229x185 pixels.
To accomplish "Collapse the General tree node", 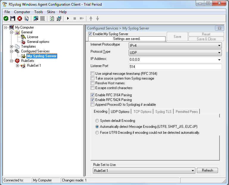I will point(11,32).
